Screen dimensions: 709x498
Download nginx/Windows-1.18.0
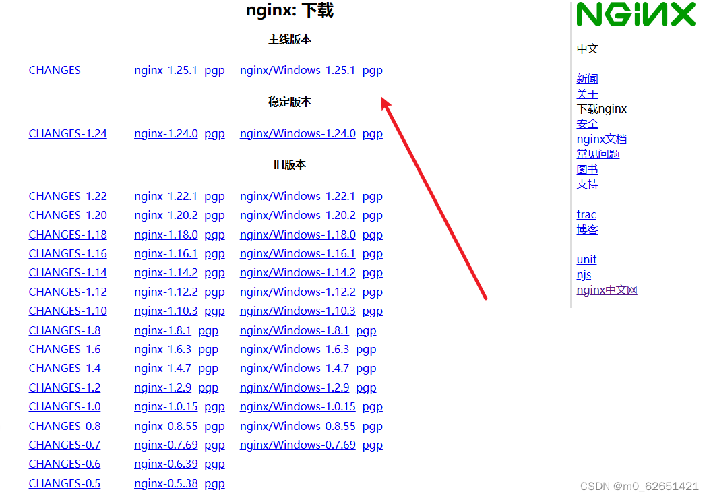[x=297, y=235]
